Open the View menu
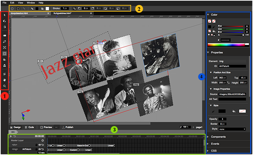The image size is (253, 155). click(20, 3)
